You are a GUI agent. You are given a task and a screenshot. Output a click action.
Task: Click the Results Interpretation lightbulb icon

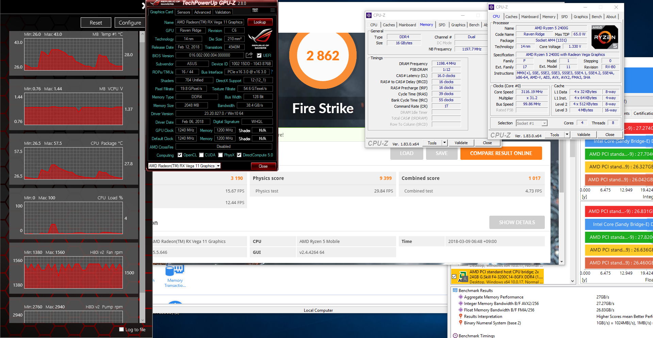click(x=461, y=316)
